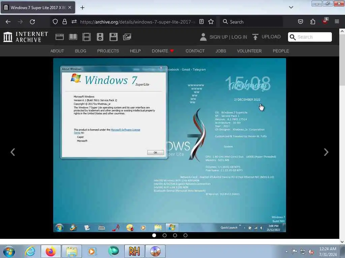Click the Internet Archive logo
Viewport: 345px width, 258px height.
point(26,37)
